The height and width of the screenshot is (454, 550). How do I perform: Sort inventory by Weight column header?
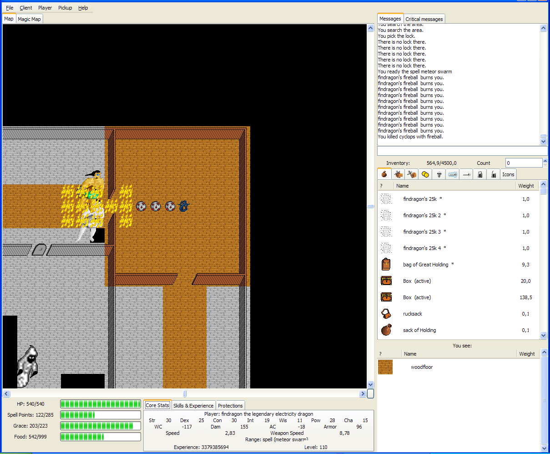527,186
